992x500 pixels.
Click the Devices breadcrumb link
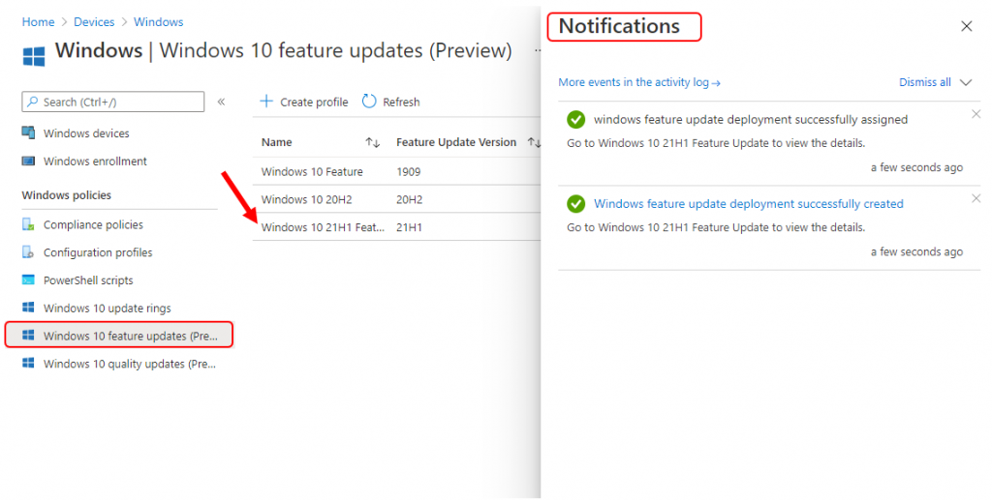[94, 22]
